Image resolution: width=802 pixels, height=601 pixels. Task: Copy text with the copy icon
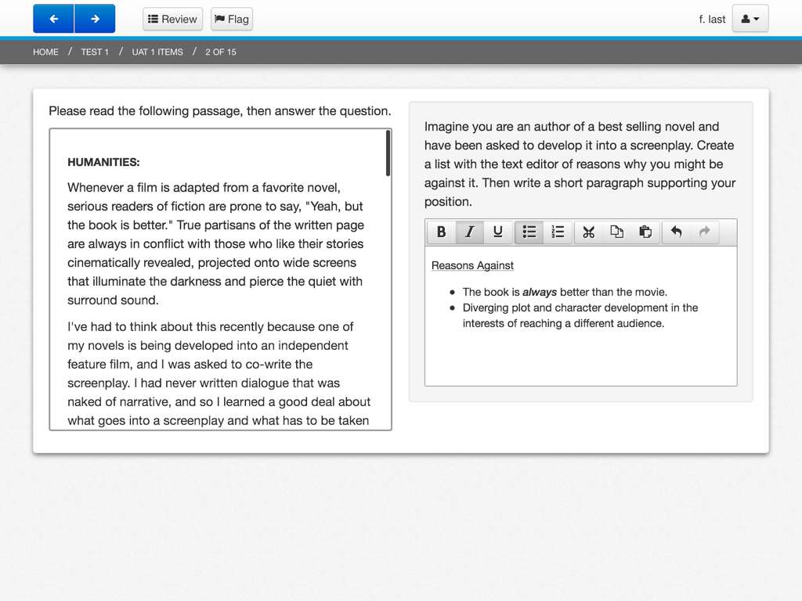pos(616,232)
